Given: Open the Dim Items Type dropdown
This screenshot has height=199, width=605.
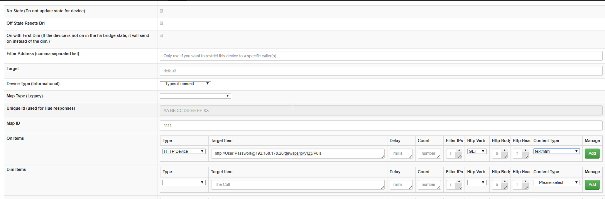Looking at the screenshot, I should (x=184, y=182).
